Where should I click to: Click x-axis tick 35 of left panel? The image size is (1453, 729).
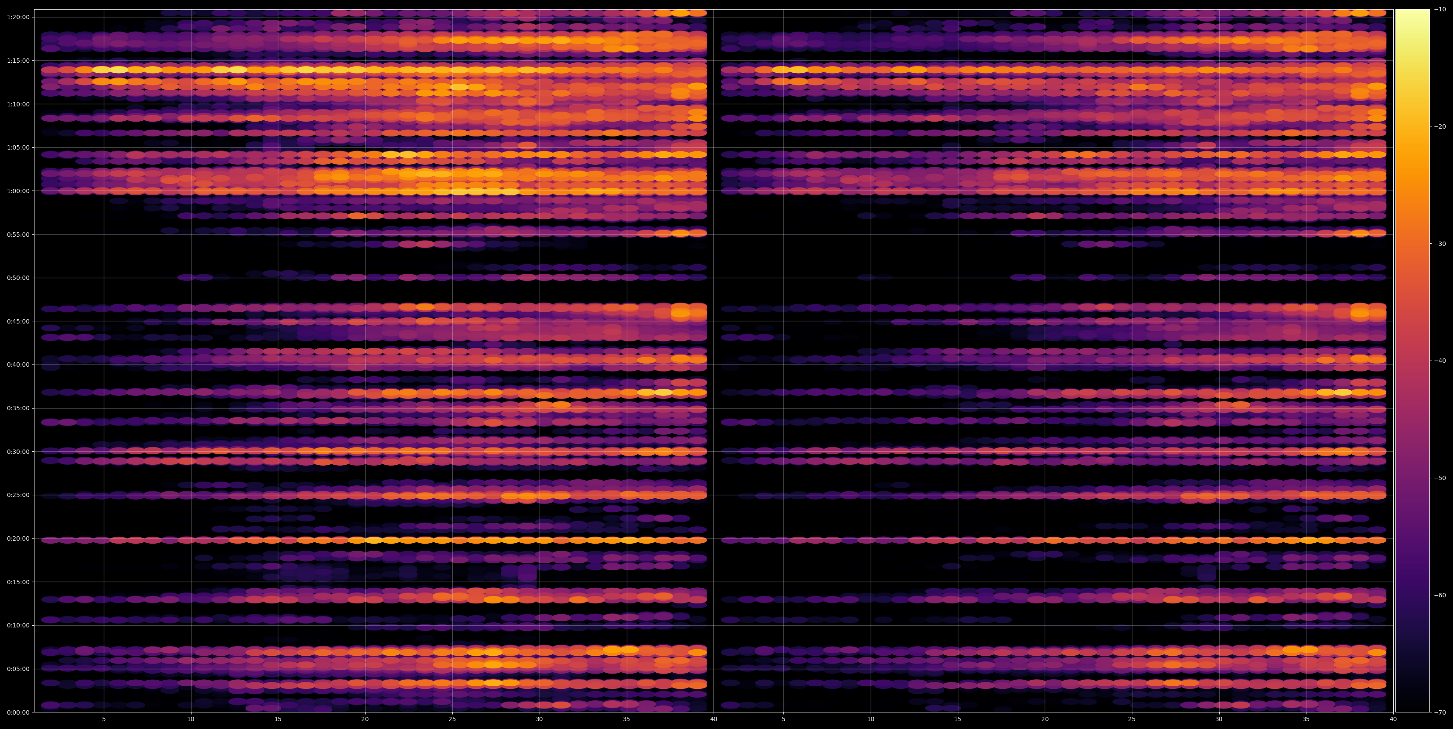(x=627, y=719)
